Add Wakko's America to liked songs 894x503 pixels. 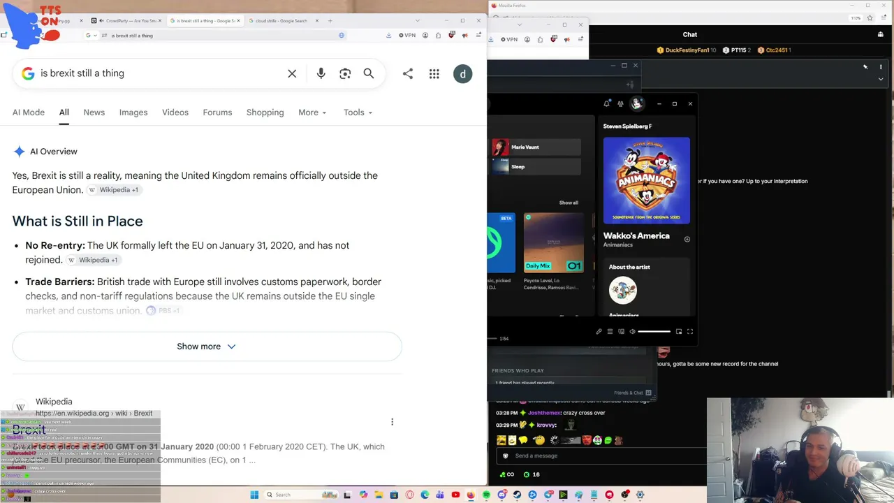point(687,240)
